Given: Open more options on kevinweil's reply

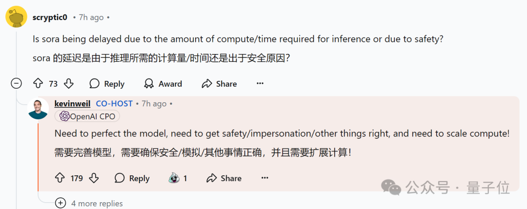Looking at the screenshot, I should tap(264, 178).
